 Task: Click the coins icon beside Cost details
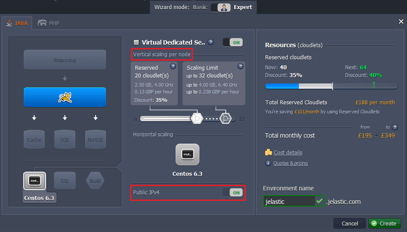point(269,152)
